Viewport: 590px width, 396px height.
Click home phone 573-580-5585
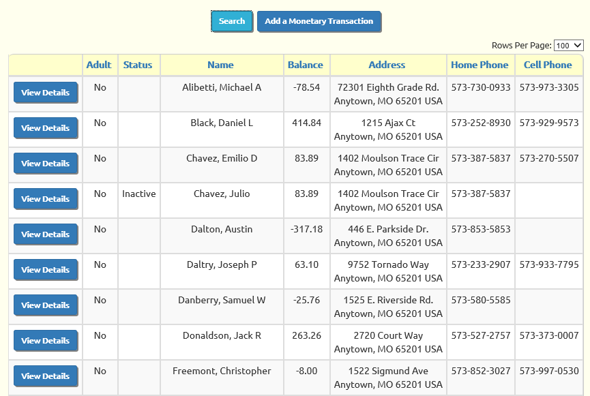coord(481,300)
